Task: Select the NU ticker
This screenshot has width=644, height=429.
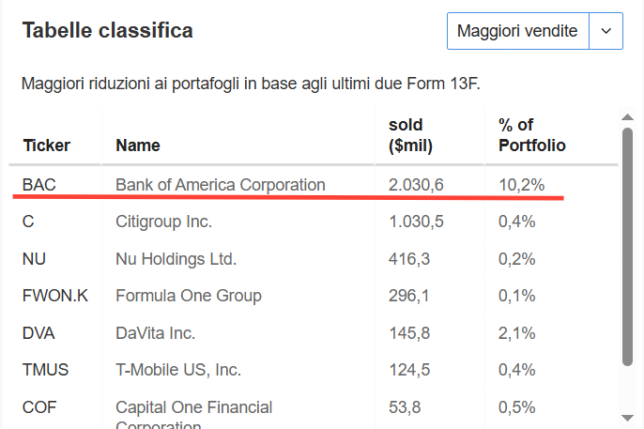Action: (x=34, y=259)
